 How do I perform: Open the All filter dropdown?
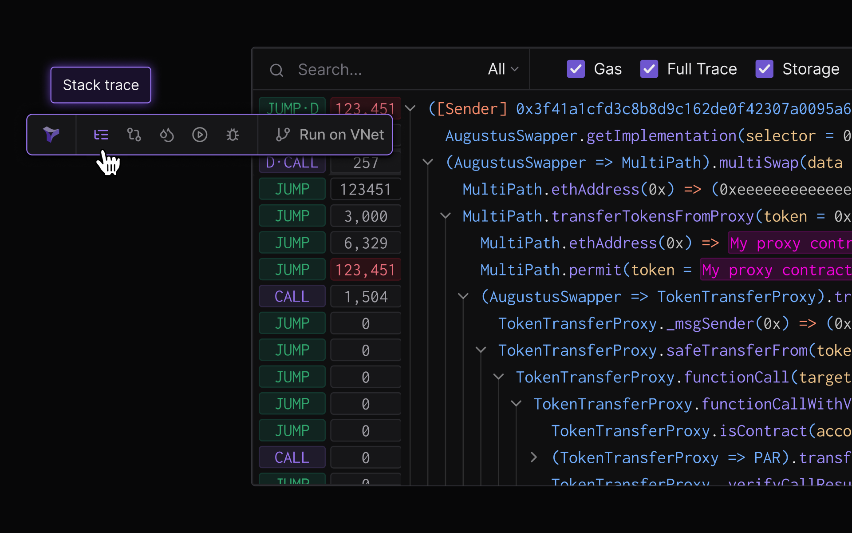[503, 69]
